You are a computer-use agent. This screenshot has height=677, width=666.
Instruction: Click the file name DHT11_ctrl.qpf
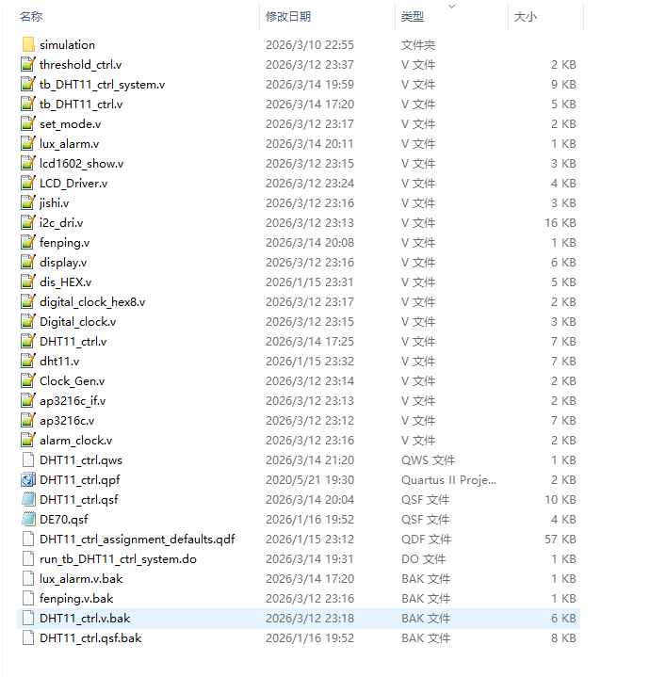[x=80, y=479]
